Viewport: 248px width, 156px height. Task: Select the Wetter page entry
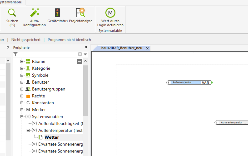point(52,137)
